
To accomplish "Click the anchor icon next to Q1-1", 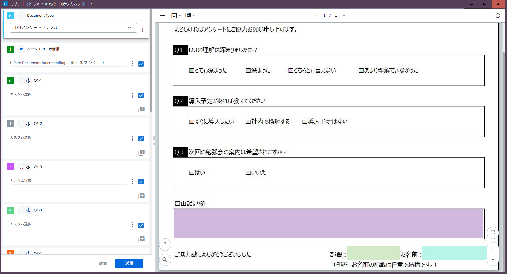I will pos(28,80).
